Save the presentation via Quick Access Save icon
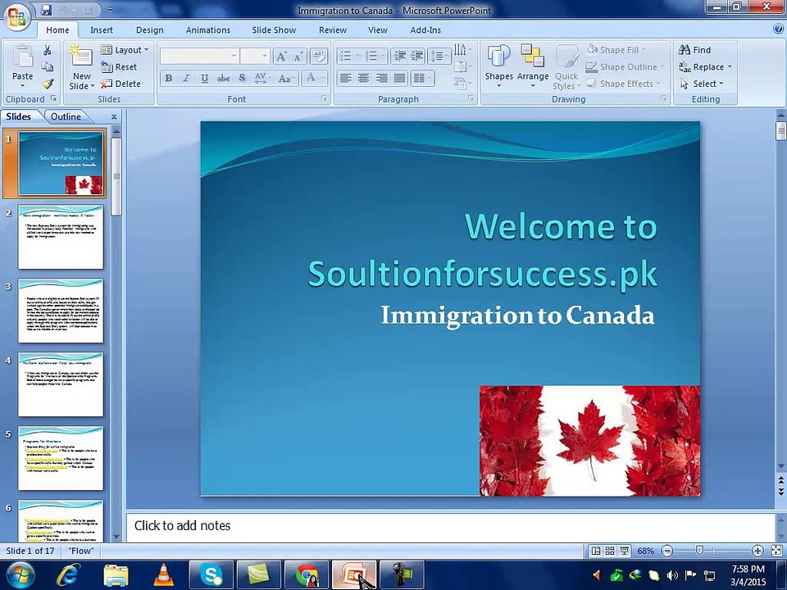787x590 pixels. tap(46, 10)
